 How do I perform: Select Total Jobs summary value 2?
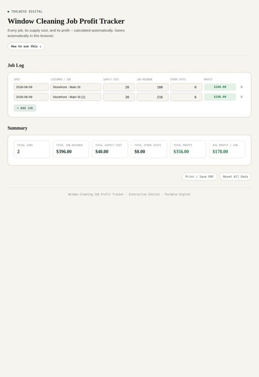(x=18, y=152)
